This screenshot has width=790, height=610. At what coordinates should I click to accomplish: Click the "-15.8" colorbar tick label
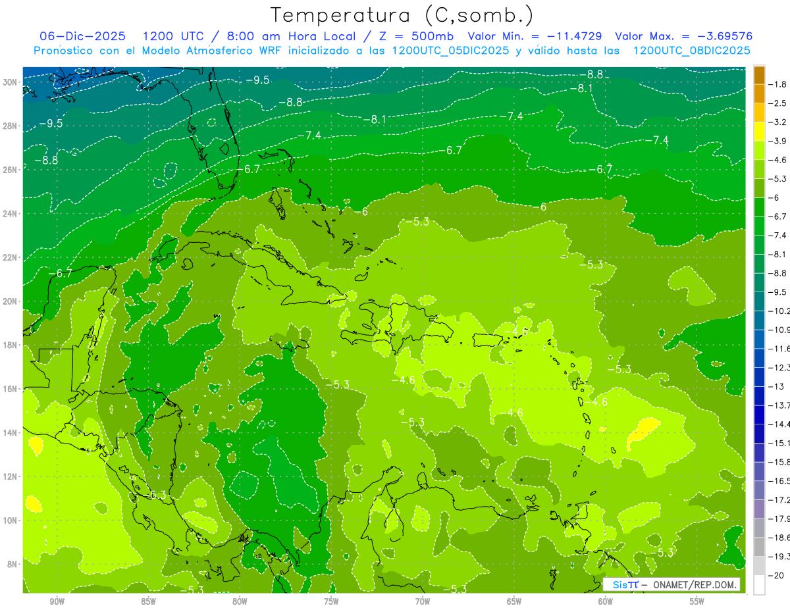(x=780, y=462)
